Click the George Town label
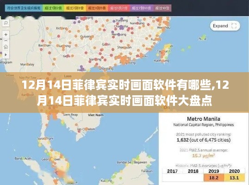 point(51,159)
